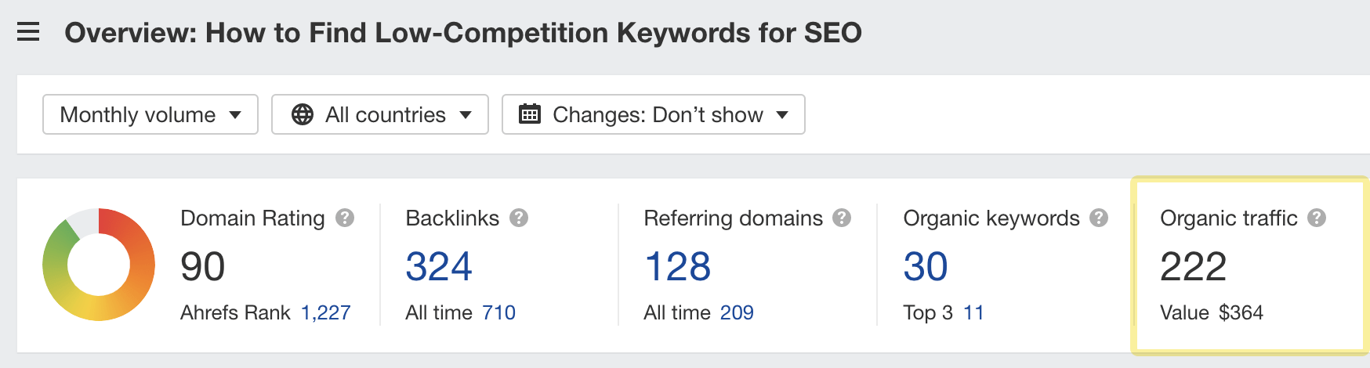Click the Organic keywords help icon
Image resolution: width=1370 pixels, height=368 pixels.
coord(1099,218)
